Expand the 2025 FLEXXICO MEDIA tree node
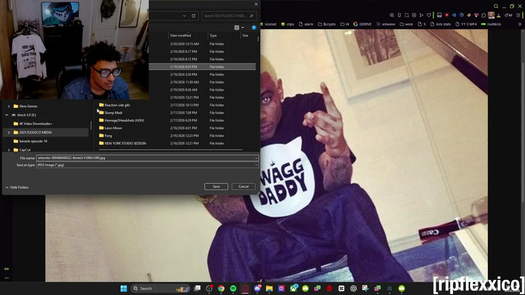The image size is (525, 295). pyautogui.click(x=9, y=132)
